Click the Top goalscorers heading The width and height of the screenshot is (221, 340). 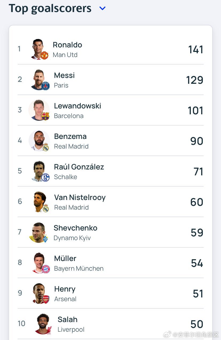tap(50, 8)
